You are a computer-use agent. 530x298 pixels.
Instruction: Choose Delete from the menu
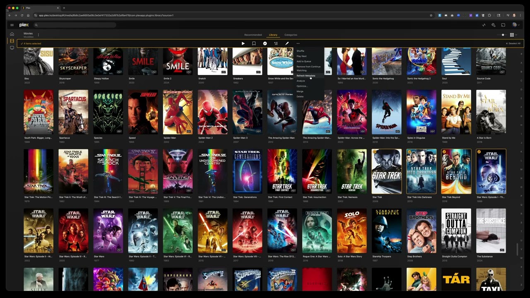(308, 96)
